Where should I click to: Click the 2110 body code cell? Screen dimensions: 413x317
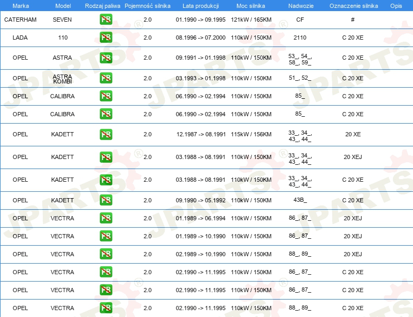coord(299,38)
